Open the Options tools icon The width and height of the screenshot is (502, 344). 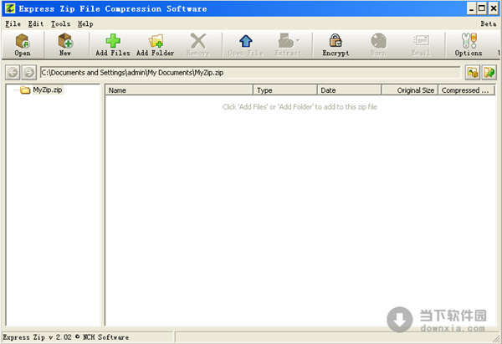tap(469, 41)
